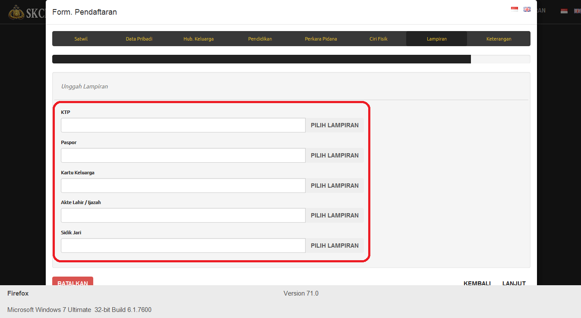Image resolution: width=581 pixels, height=318 pixels.
Task: Click the "Kartu Keluarga" field label
Action: [78, 173]
